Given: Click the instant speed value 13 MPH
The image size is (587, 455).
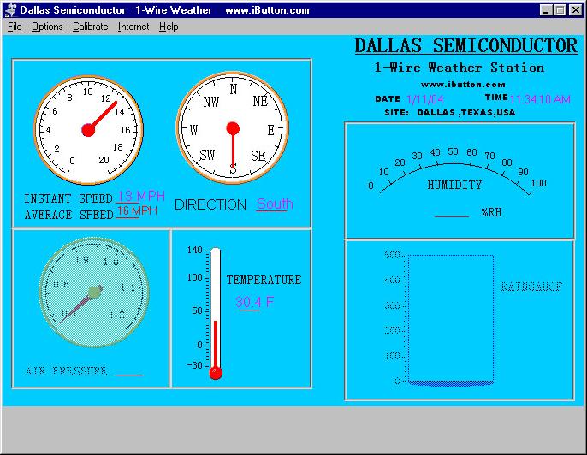Looking at the screenshot, I should pyautogui.click(x=141, y=196).
